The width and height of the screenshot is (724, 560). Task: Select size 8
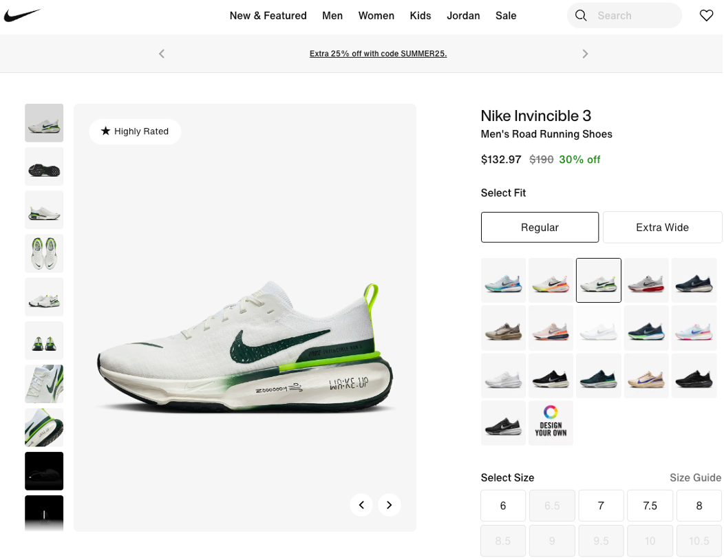pyautogui.click(x=699, y=506)
